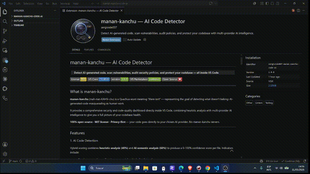The height and width of the screenshot is (174, 310).
Task: Open the Accounts menu icon
Action: point(5,145)
